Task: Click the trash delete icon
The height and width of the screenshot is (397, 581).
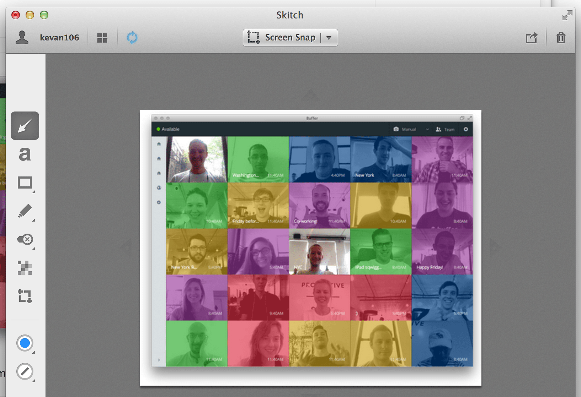Action: pyautogui.click(x=561, y=38)
